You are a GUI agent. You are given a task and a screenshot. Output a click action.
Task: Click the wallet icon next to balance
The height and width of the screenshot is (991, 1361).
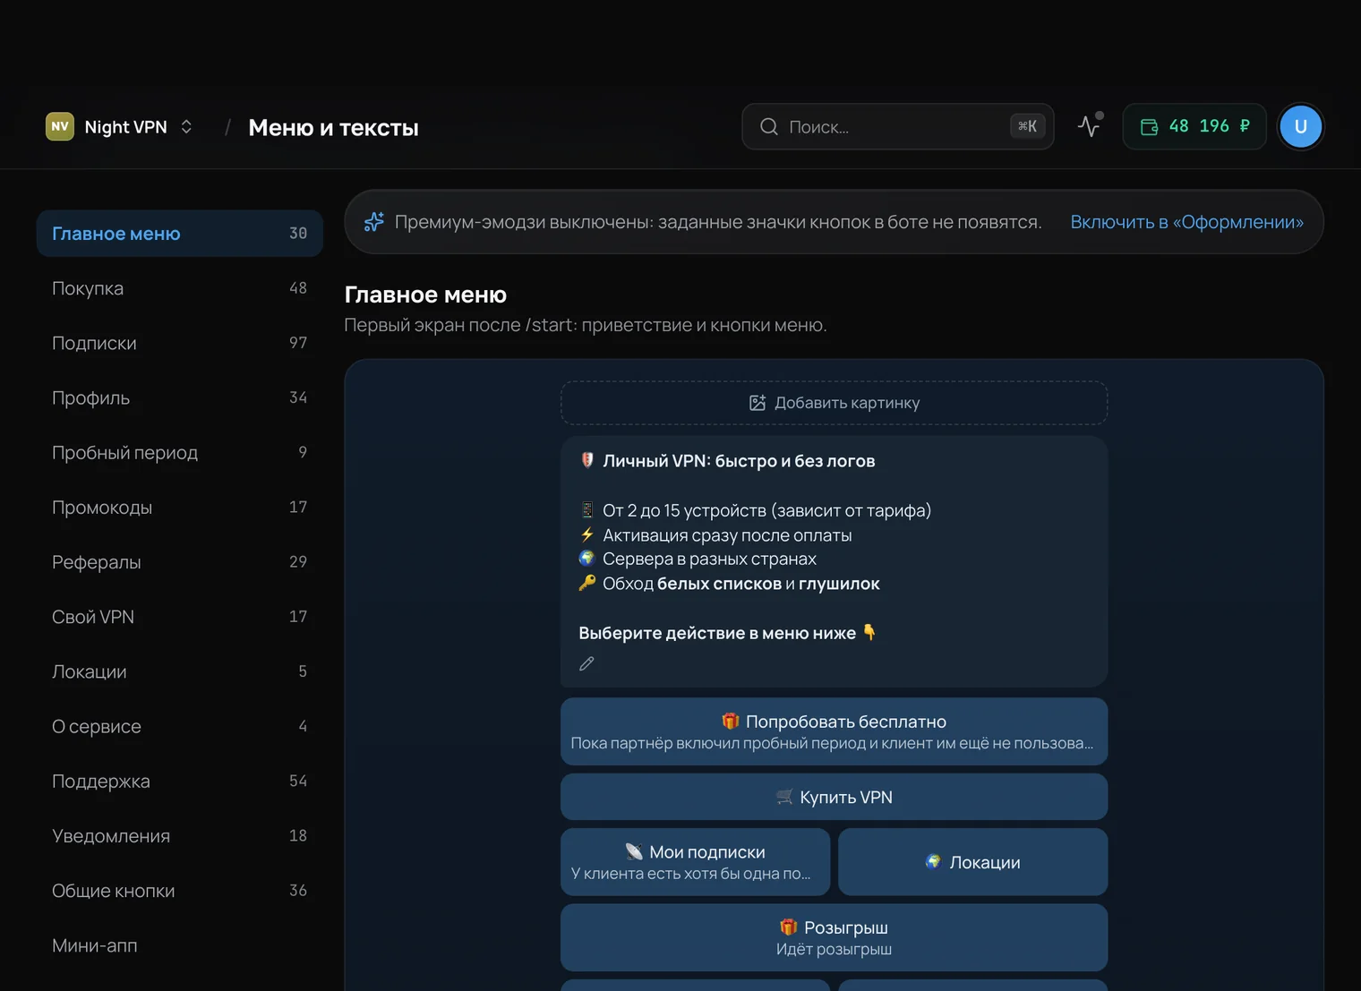click(x=1149, y=127)
